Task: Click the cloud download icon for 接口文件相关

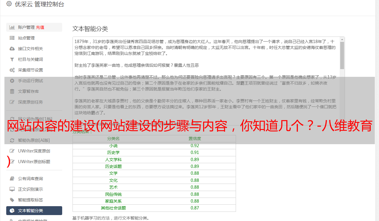Action: (x=12, y=49)
